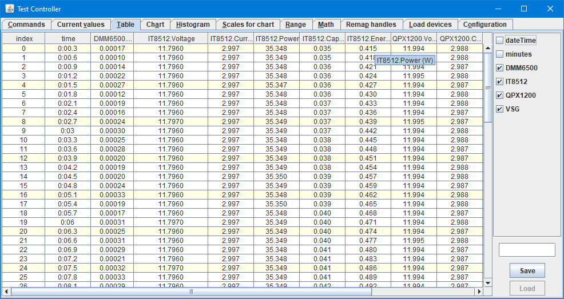Click the vertical scrollbar thumb

coord(488,87)
